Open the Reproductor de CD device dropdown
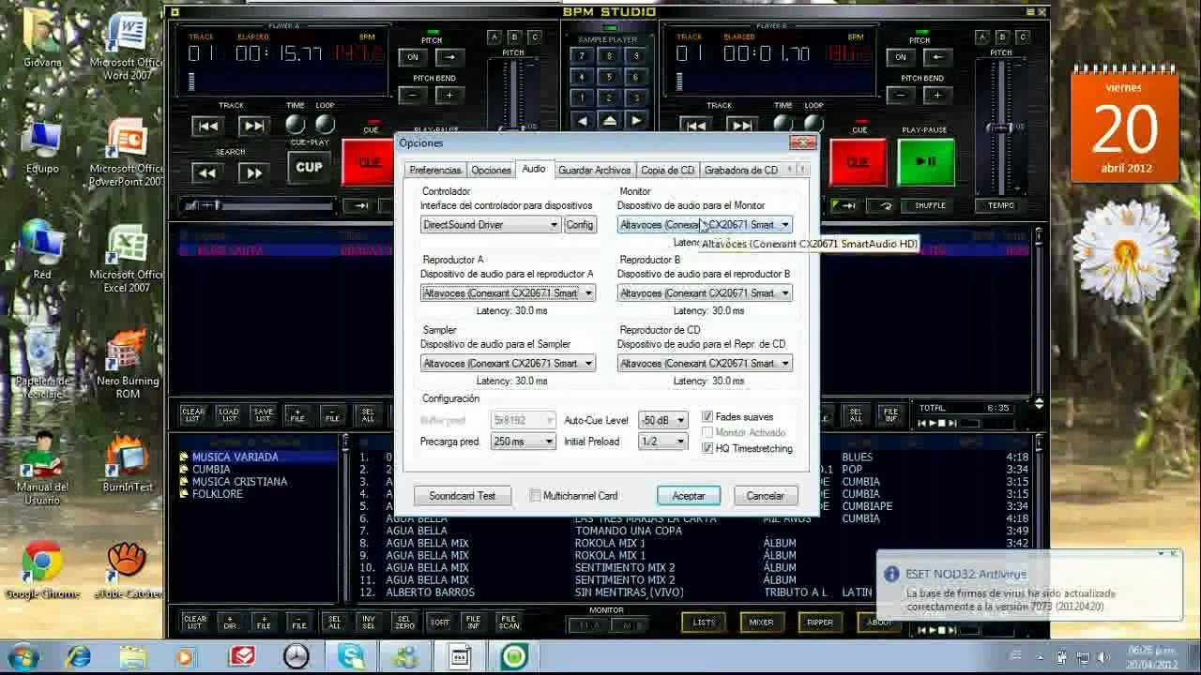The image size is (1201, 675). tap(705, 364)
